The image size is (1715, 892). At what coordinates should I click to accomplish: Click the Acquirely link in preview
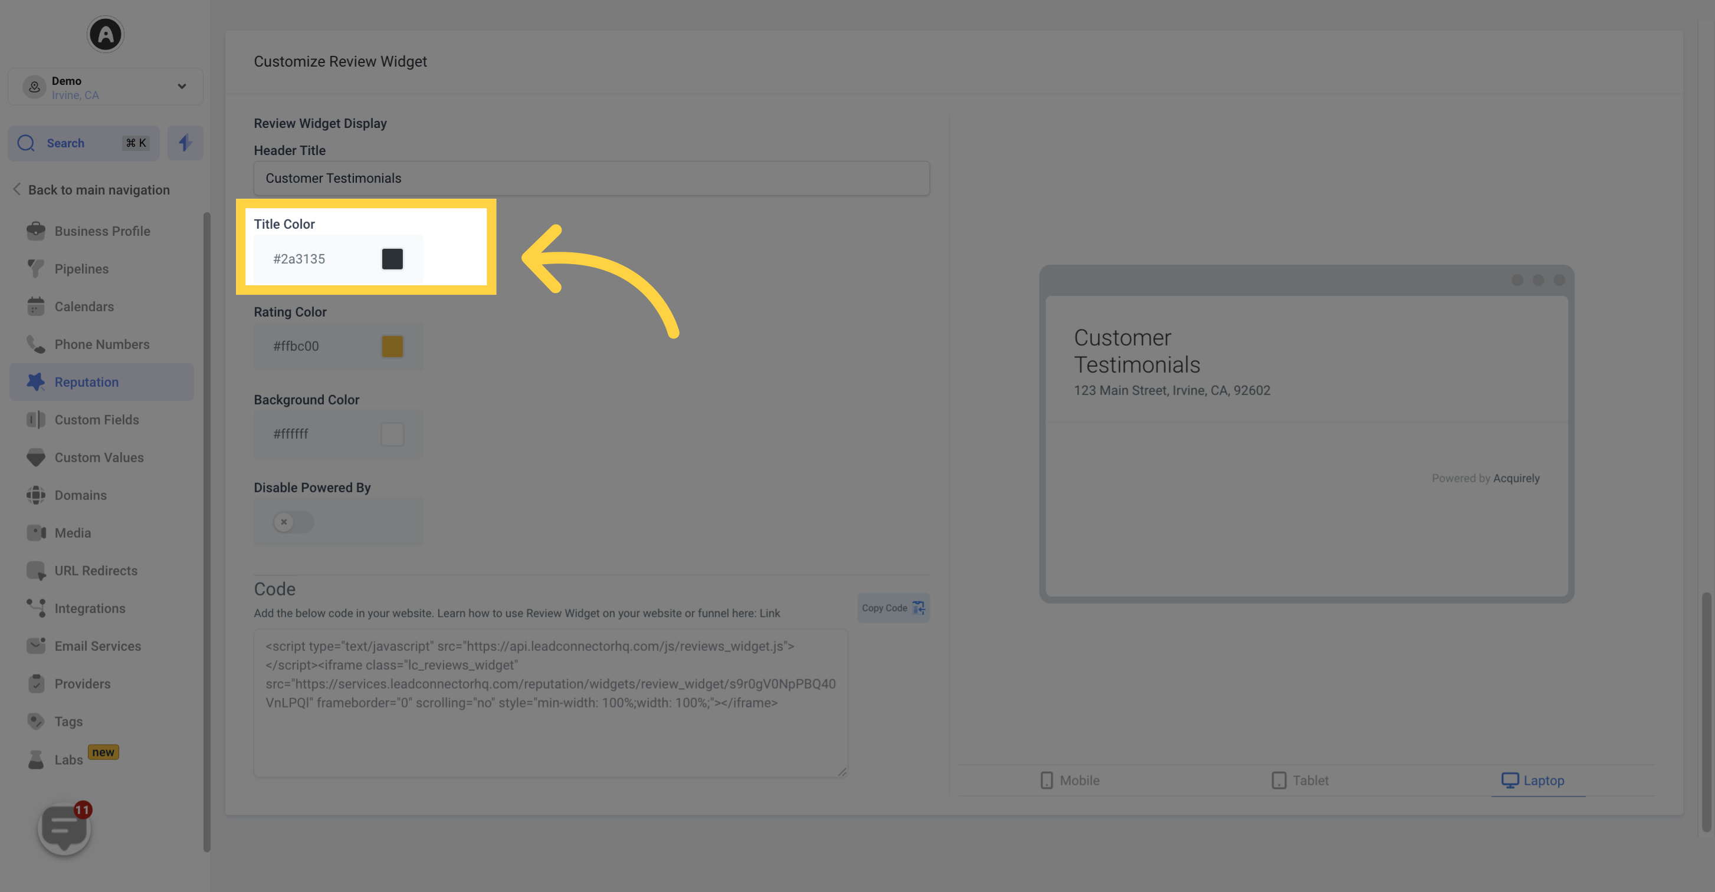1516,478
